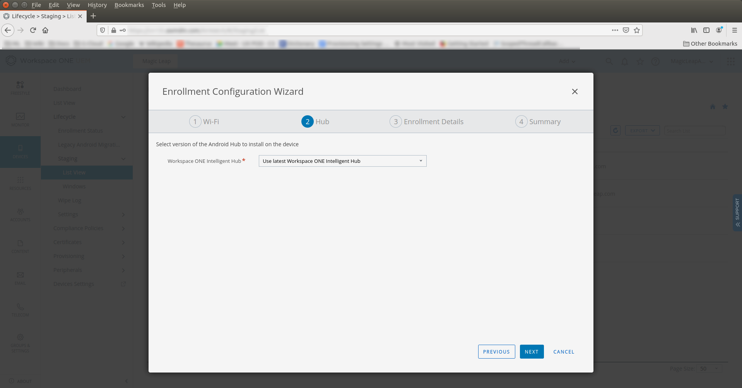Open Wipe Log nav item
742x388 pixels.
pos(70,200)
